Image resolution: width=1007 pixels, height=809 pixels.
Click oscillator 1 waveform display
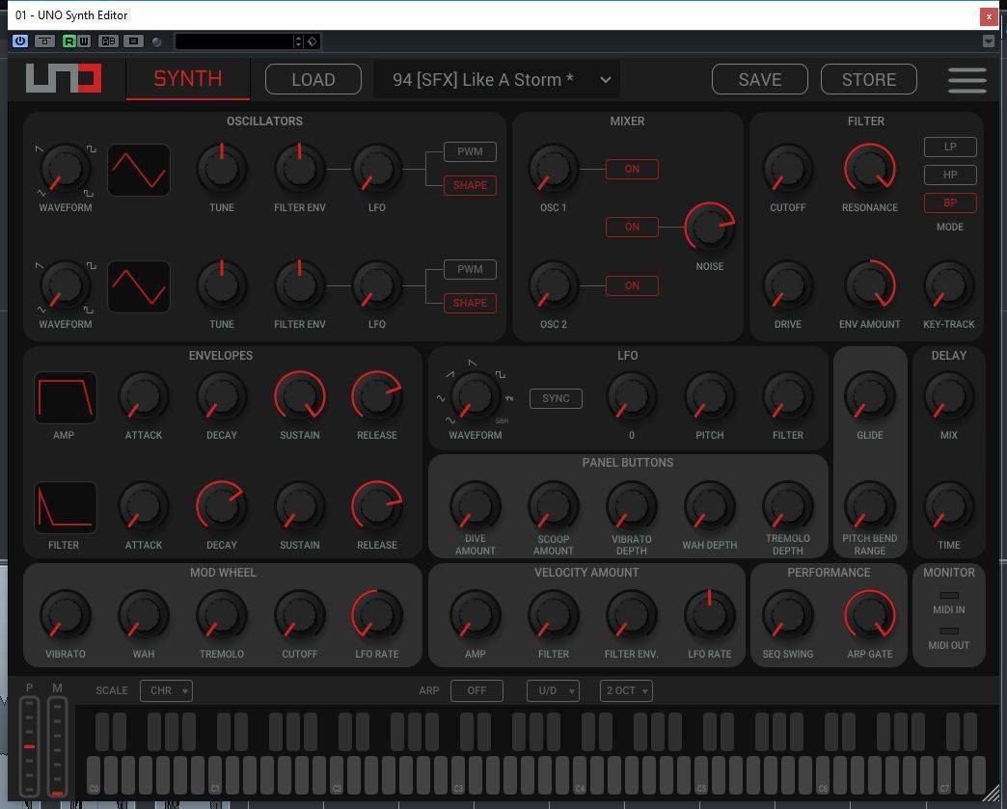tap(139, 170)
